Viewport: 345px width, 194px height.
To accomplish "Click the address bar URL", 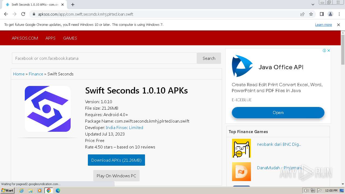I will click(x=86, y=14).
